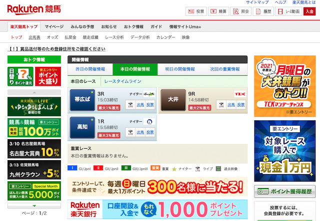Viewport: 320px width, 221px height.
Task: Select the 本日のレース tab
Action: [x=83, y=81]
